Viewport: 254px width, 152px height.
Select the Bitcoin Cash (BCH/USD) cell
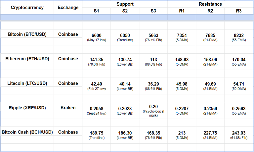point(27,132)
